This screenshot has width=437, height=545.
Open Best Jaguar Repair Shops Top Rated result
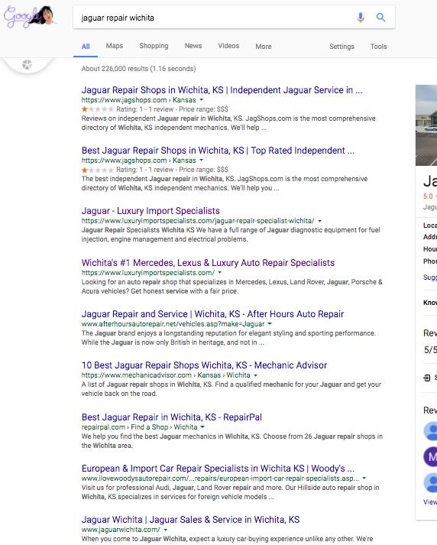point(218,151)
